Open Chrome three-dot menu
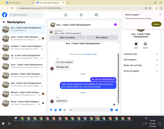 click(161, 8)
